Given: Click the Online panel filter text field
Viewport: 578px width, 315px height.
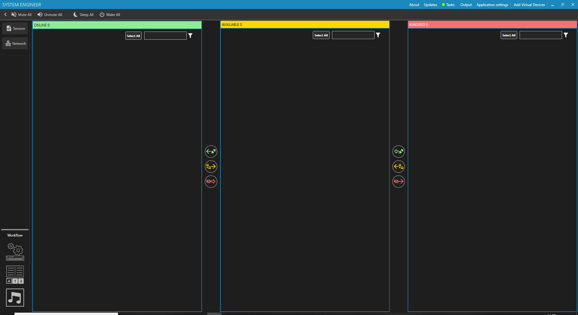Looking at the screenshot, I should coord(165,36).
